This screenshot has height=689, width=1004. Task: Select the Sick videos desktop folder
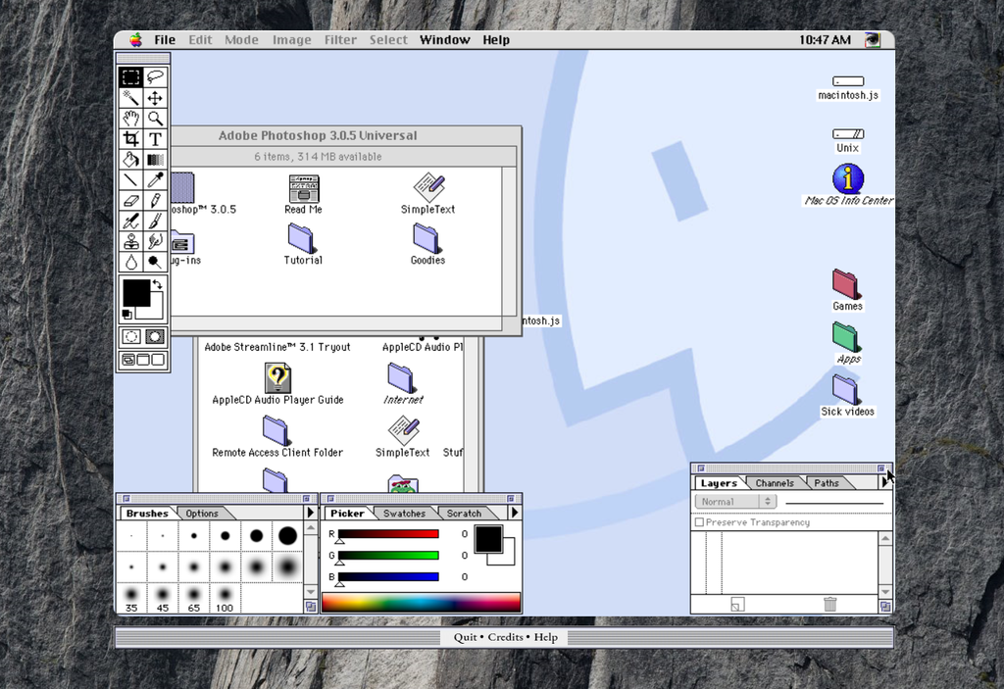[847, 396]
